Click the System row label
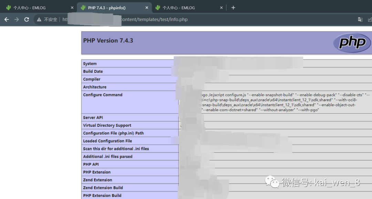This screenshot has height=199, width=372. [x=90, y=64]
